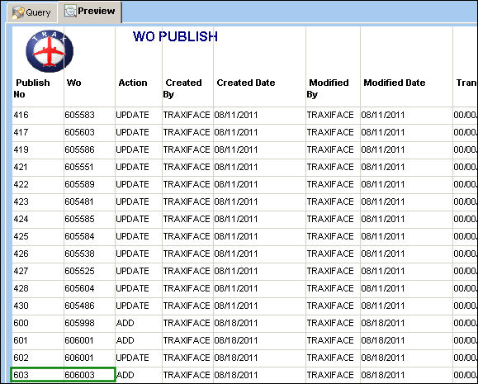
Task: Click the Action column header
Action: pos(133,83)
